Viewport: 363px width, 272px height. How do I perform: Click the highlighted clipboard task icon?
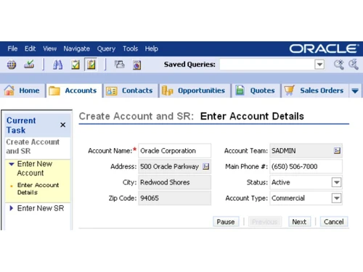pyautogui.click(x=91, y=65)
